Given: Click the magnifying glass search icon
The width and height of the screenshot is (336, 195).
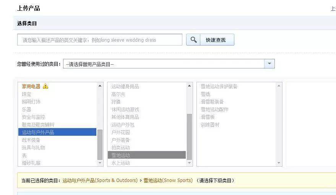Looking at the screenshot, I should point(193,40).
